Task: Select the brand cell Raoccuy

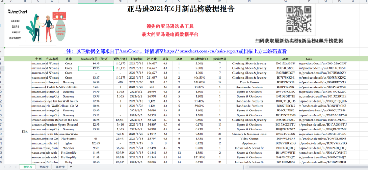Action: tap(68, 82)
